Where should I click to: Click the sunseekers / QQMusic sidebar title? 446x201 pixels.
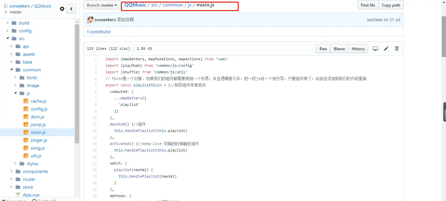pyautogui.click(x=30, y=6)
